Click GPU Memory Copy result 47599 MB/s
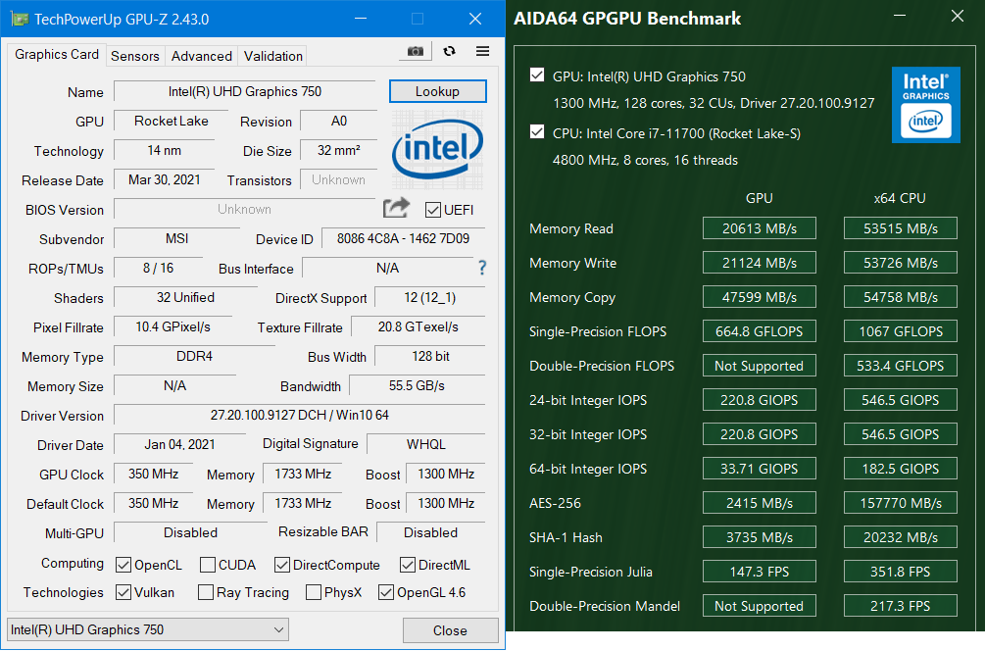The image size is (985, 651). click(x=759, y=297)
